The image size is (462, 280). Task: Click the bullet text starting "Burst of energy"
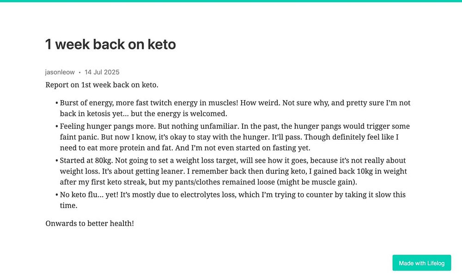235,108
